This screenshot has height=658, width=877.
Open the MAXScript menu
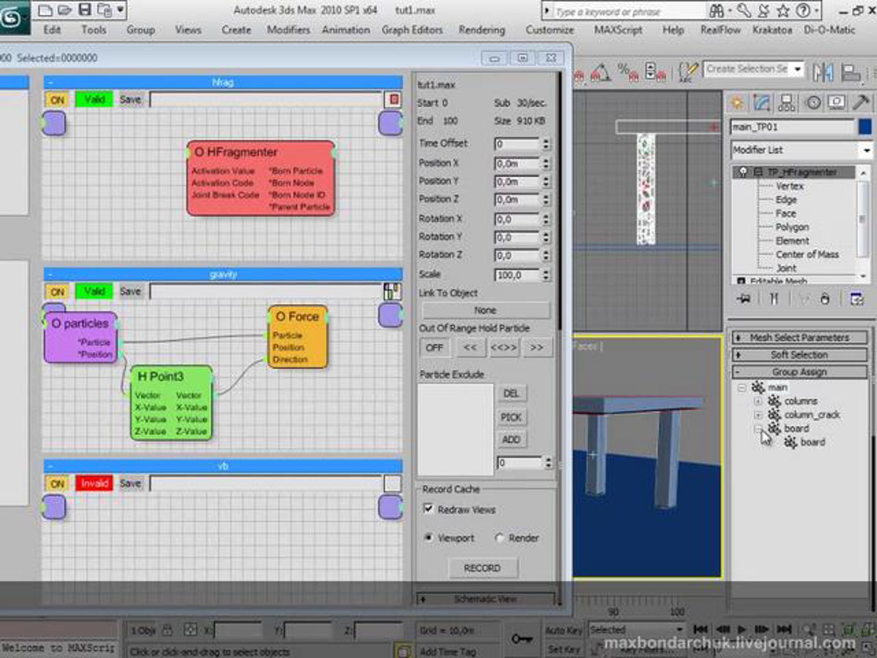[618, 30]
